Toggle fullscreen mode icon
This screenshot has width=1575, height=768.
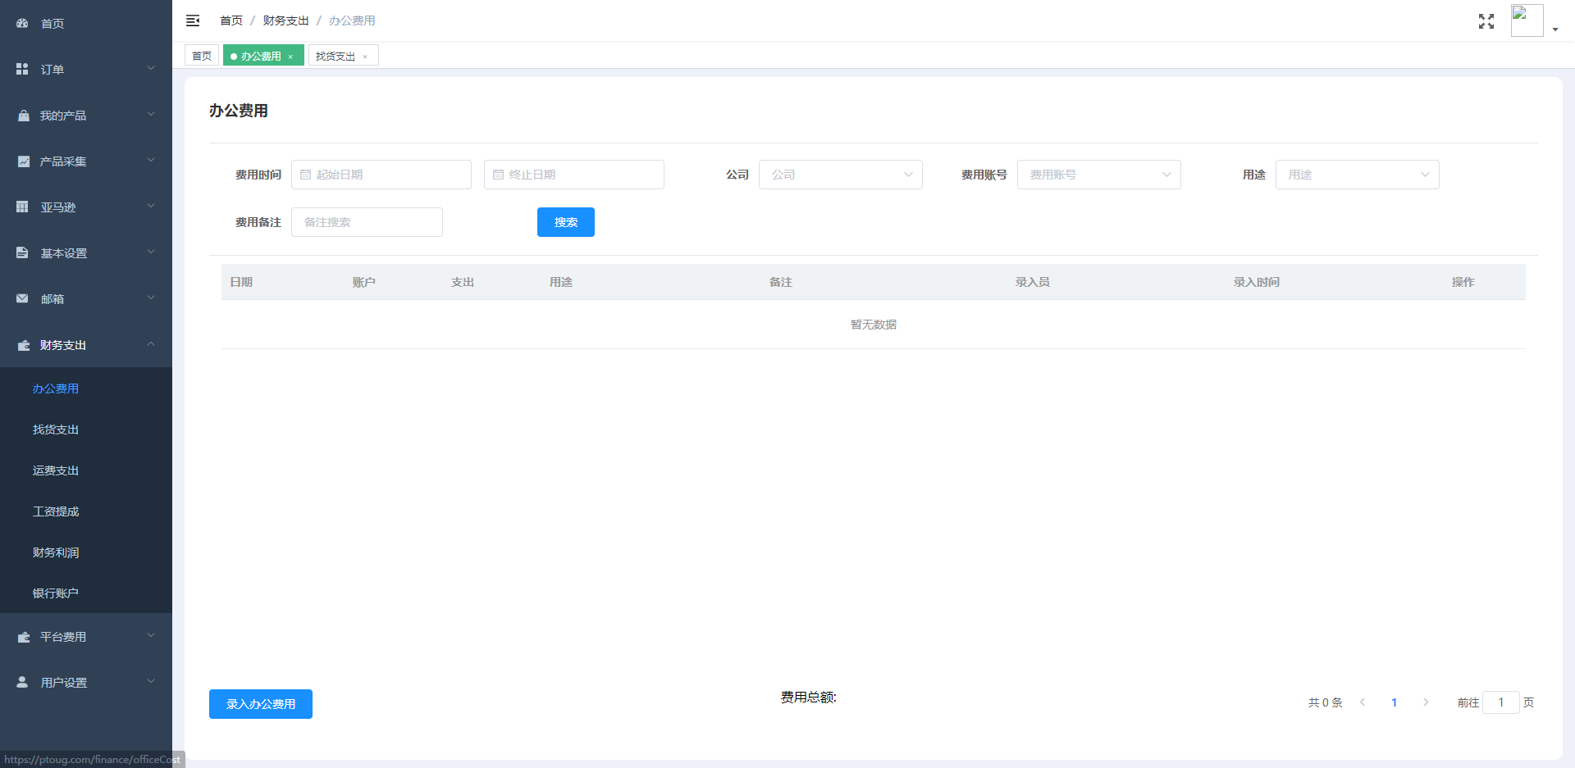1486,21
